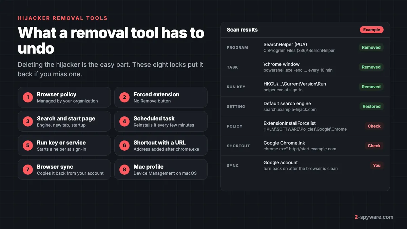Image resolution: width=407 pixels, height=229 pixels.
Task: Click the number 5 circle for Run key or service
Action: [28, 146]
